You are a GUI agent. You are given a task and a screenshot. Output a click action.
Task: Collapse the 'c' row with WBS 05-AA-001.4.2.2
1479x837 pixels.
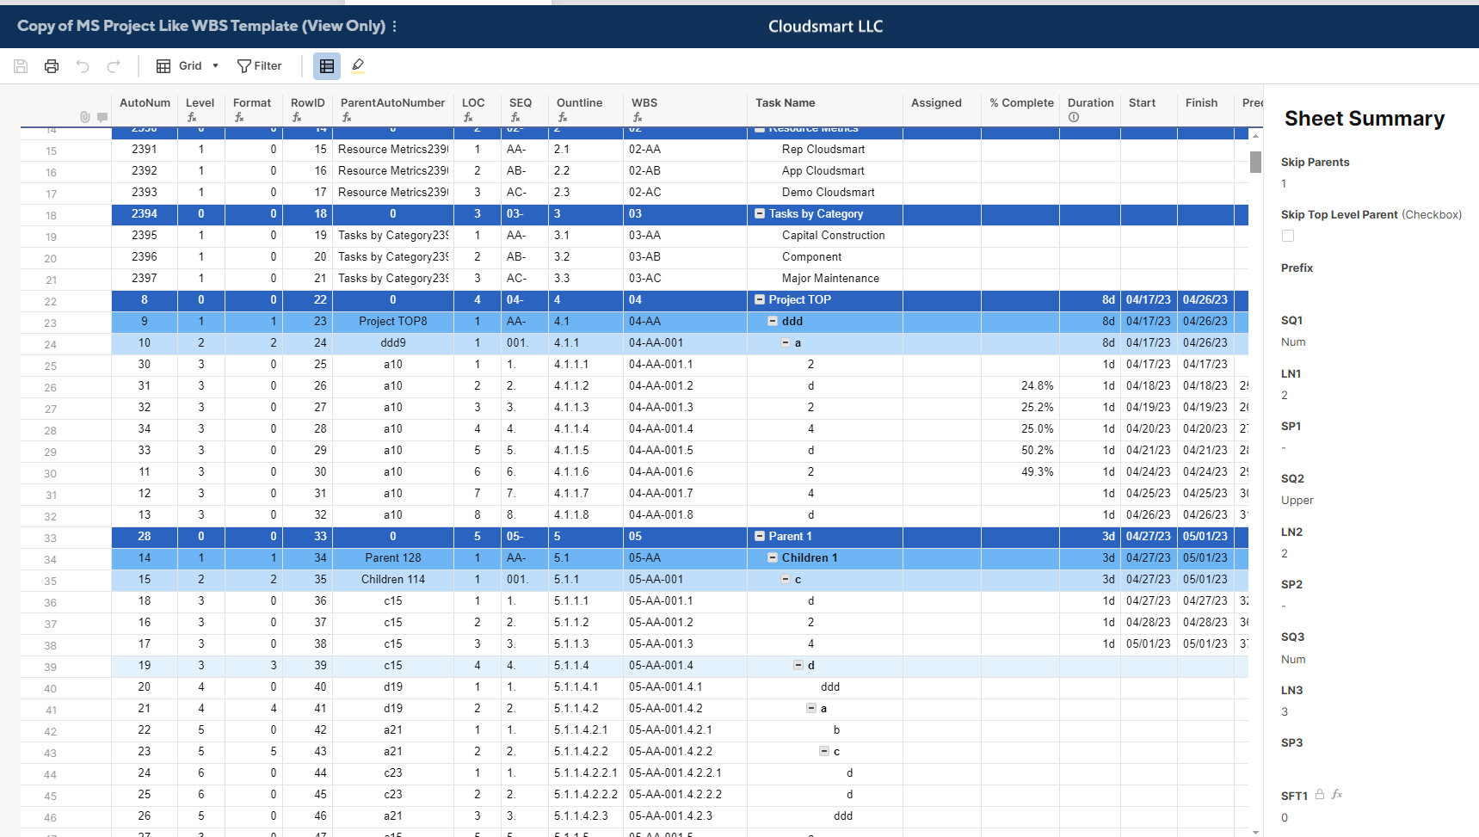(x=824, y=751)
